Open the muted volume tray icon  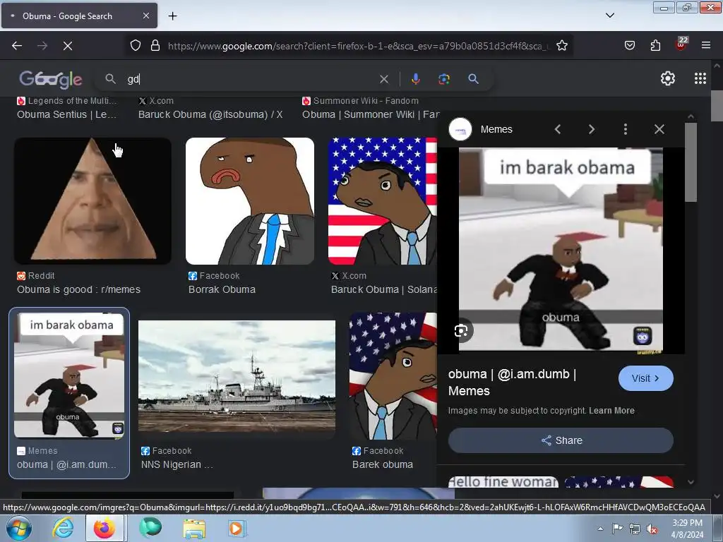pos(652,529)
